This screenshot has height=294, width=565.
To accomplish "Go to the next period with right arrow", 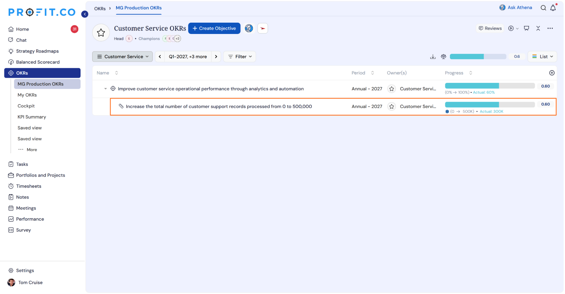I will [x=216, y=57].
